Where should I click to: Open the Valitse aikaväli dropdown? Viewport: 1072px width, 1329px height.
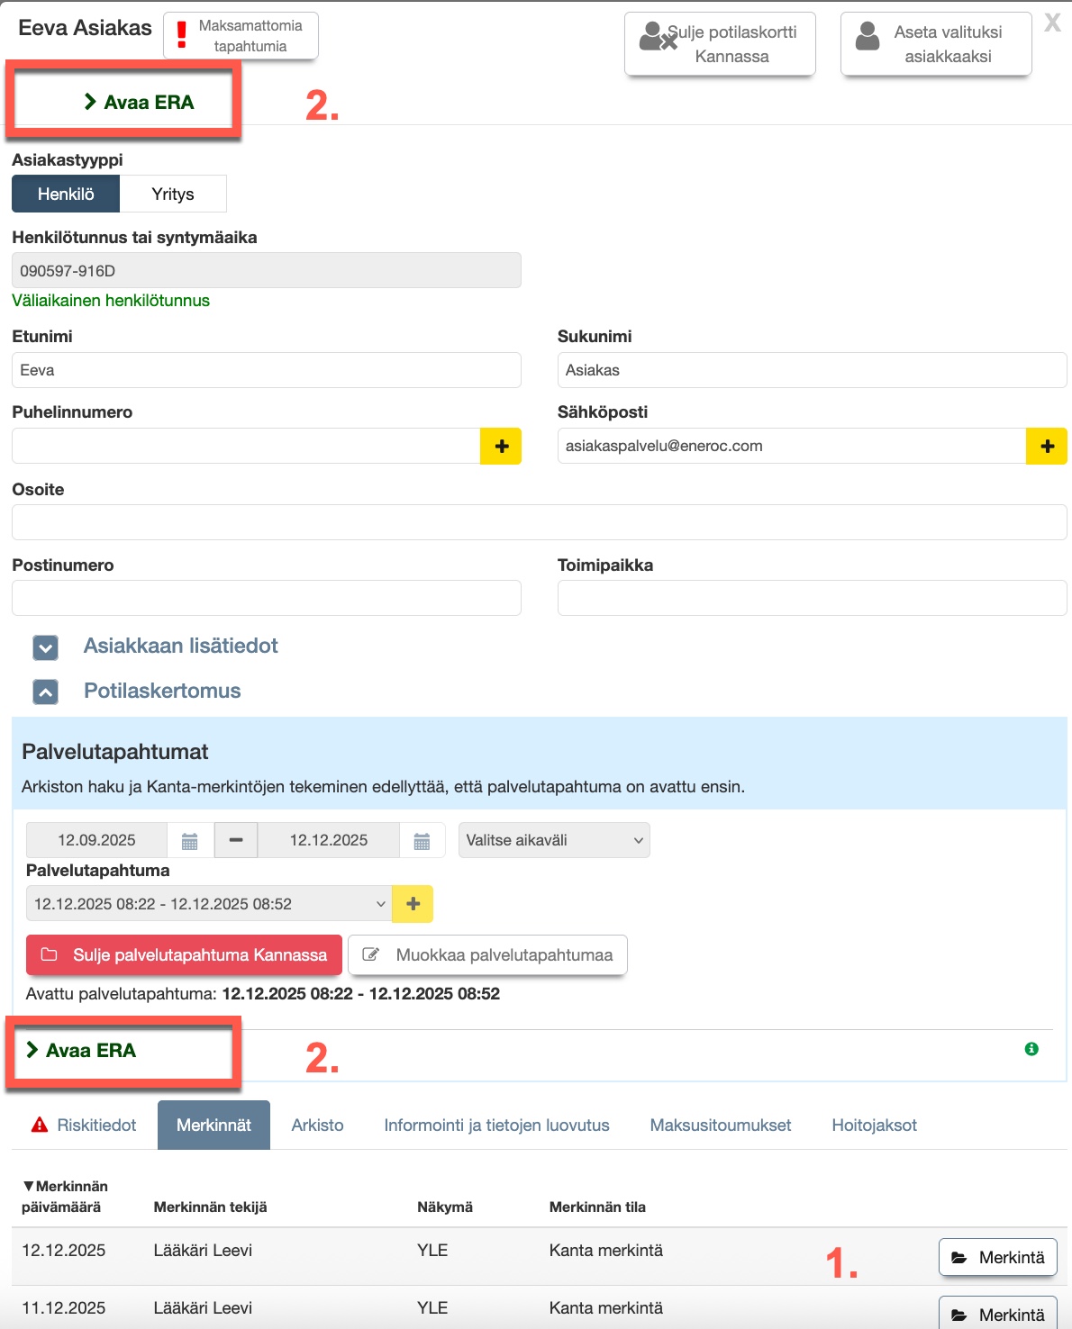tap(554, 841)
